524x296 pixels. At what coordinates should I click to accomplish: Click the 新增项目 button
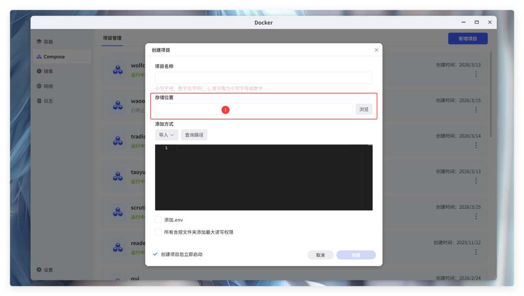click(468, 39)
